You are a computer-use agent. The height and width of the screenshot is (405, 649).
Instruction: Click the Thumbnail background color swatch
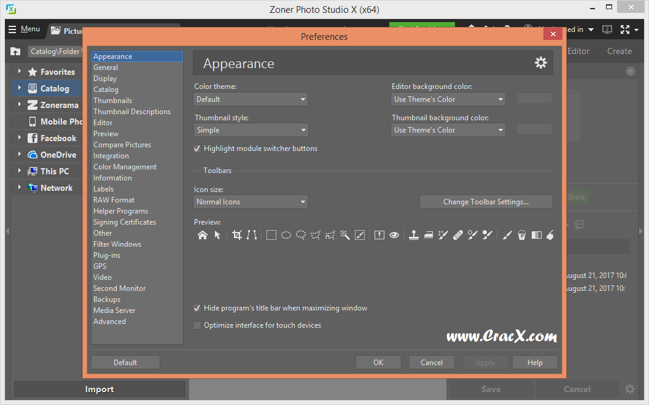click(x=534, y=129)
